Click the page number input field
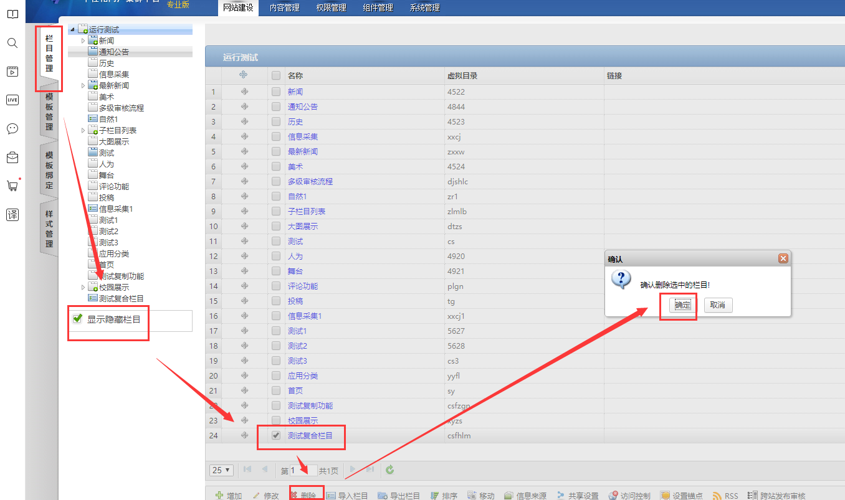The image size is (845, 500). [303, 471]
